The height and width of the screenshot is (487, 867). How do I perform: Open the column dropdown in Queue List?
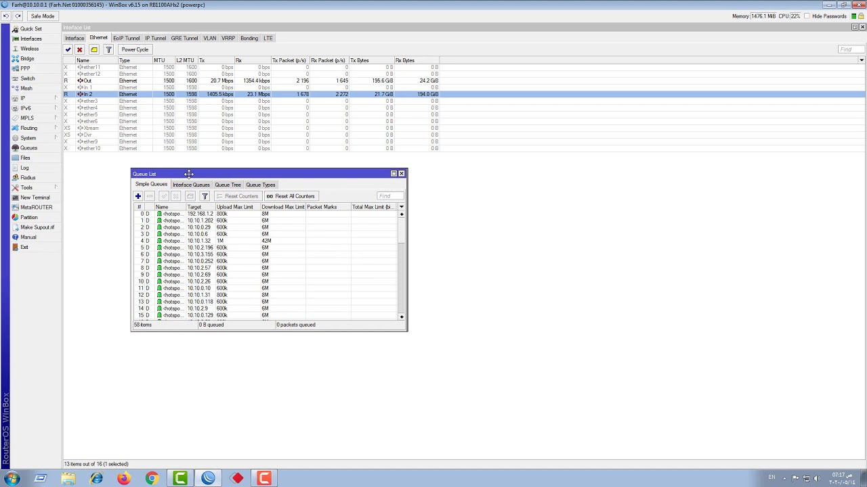401,207
